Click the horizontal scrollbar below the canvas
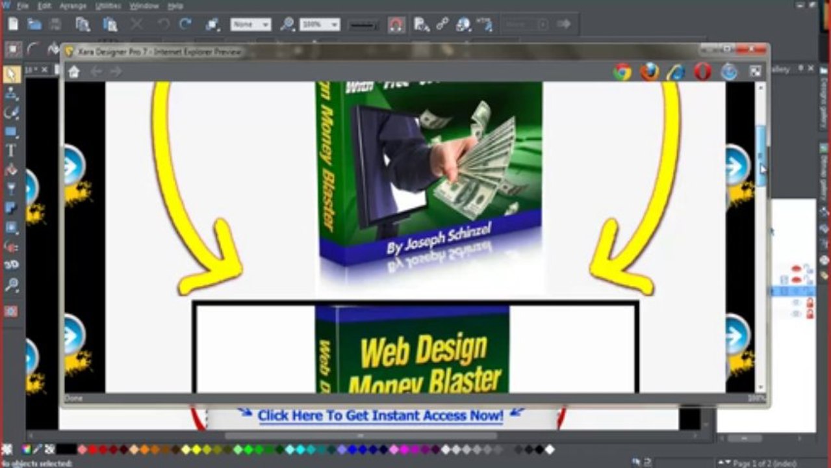831x468 pixels. click(x=361, y=436)
